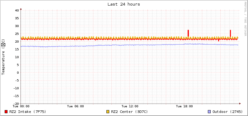The width and height of the screenshot is (248, 116).
Task: Select the RZ2 Center (3D7C) legend label
Action: pos(129,112)
